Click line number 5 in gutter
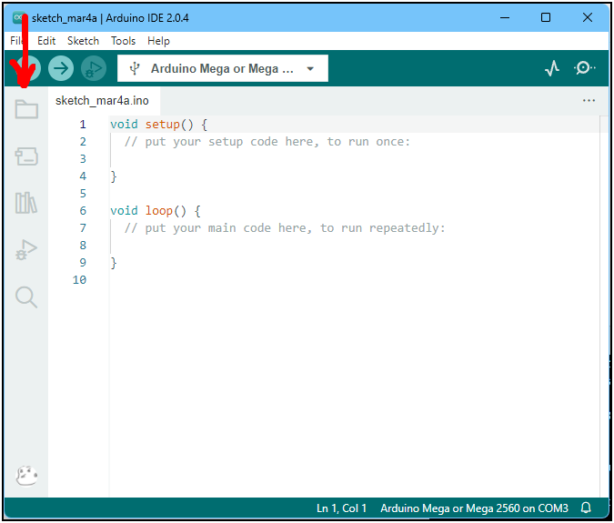The height and width of the screenshot is (523, 614). pyautogui.click(x=83, y=194)
